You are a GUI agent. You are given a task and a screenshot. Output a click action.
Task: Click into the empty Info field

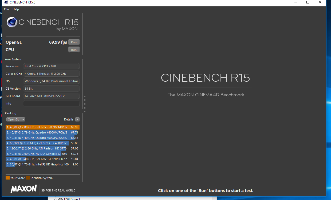(52, 103)
